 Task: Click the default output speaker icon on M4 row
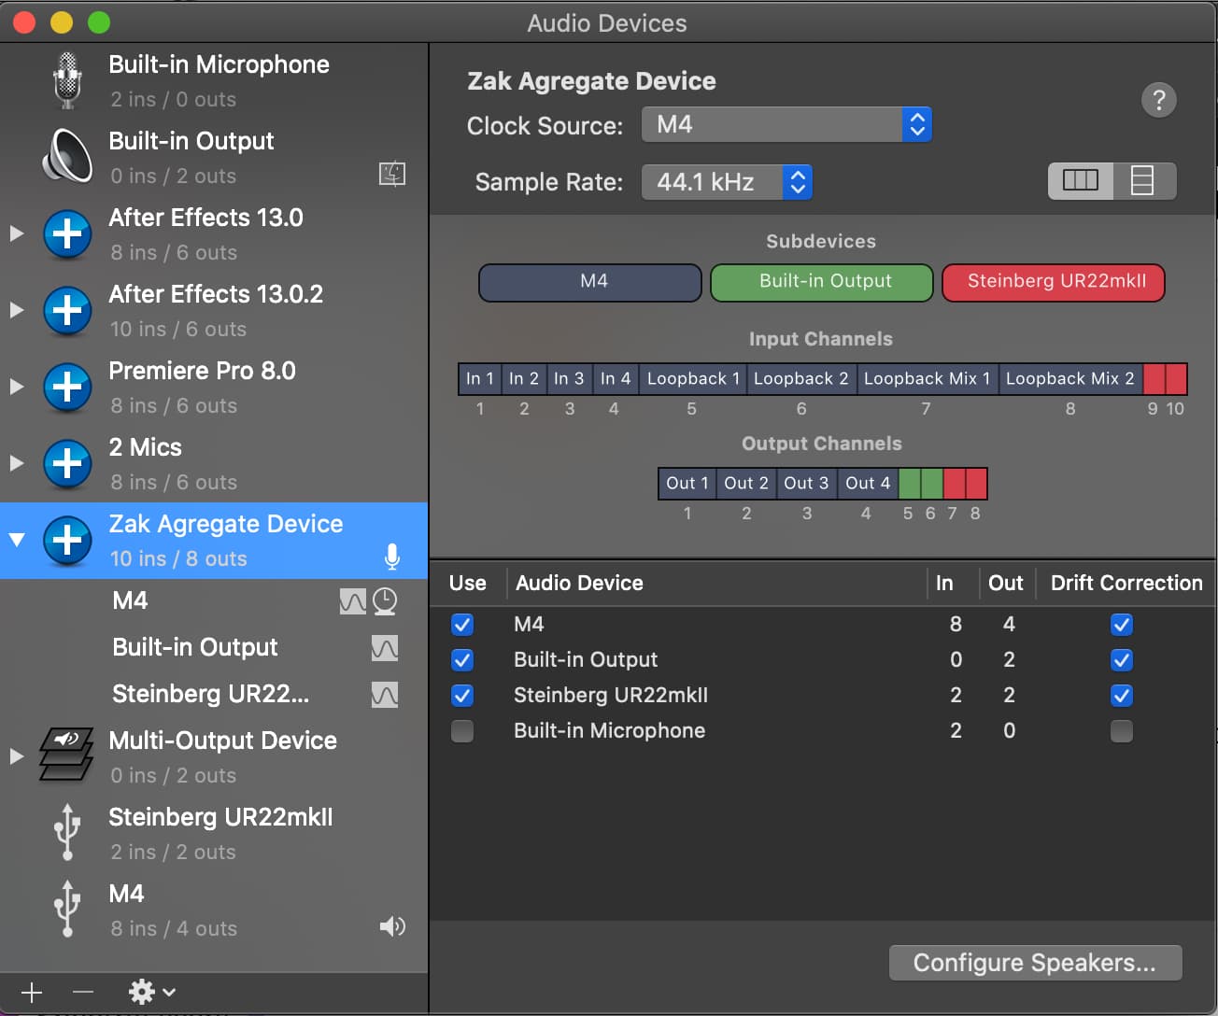click(x=392, y=926)
